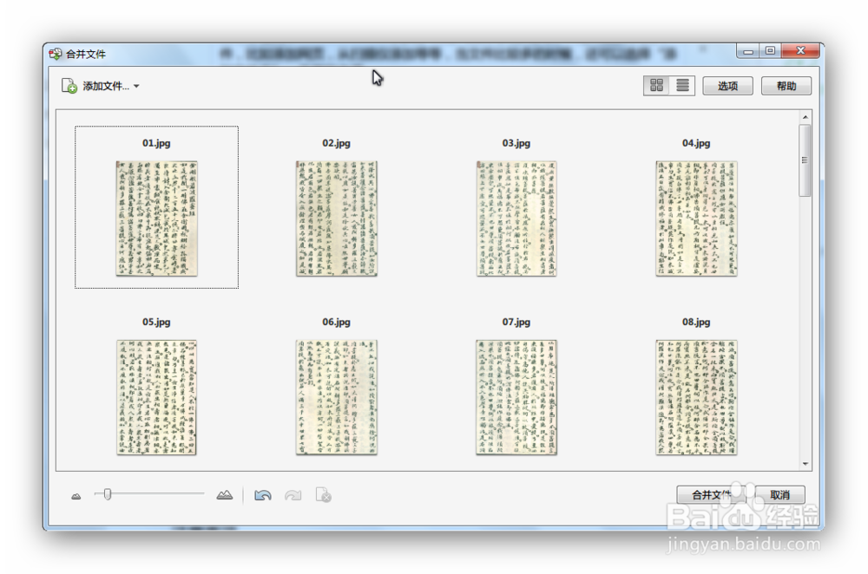
Task: Select the 07.jpg thumbnail
Action: (x=516, y=398)
